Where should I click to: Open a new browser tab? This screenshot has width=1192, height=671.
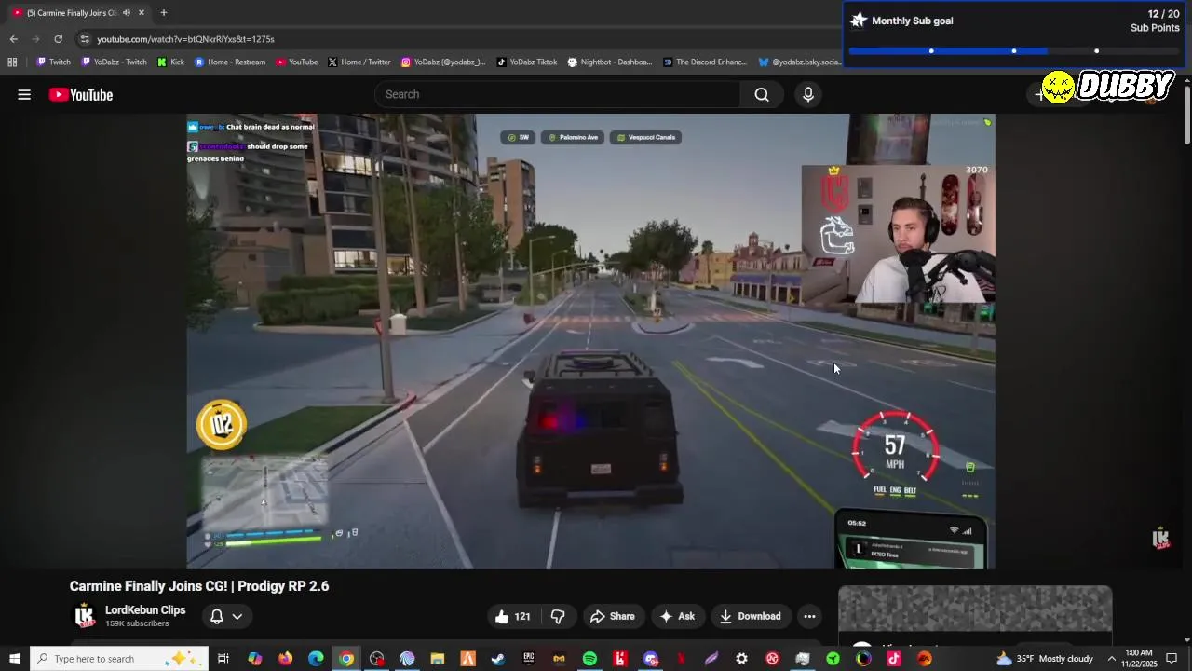[x=164, y=13]
